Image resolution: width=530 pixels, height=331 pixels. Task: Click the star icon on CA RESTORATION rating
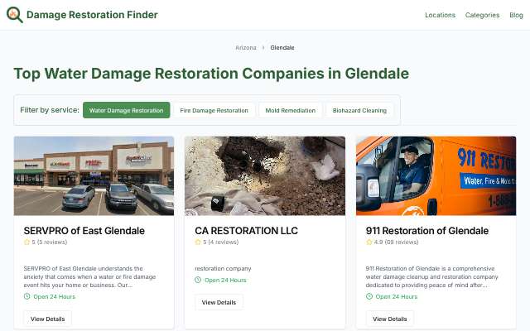(198, 242)
